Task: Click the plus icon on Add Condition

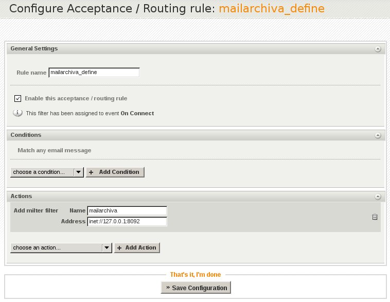Action: [91, 172]
